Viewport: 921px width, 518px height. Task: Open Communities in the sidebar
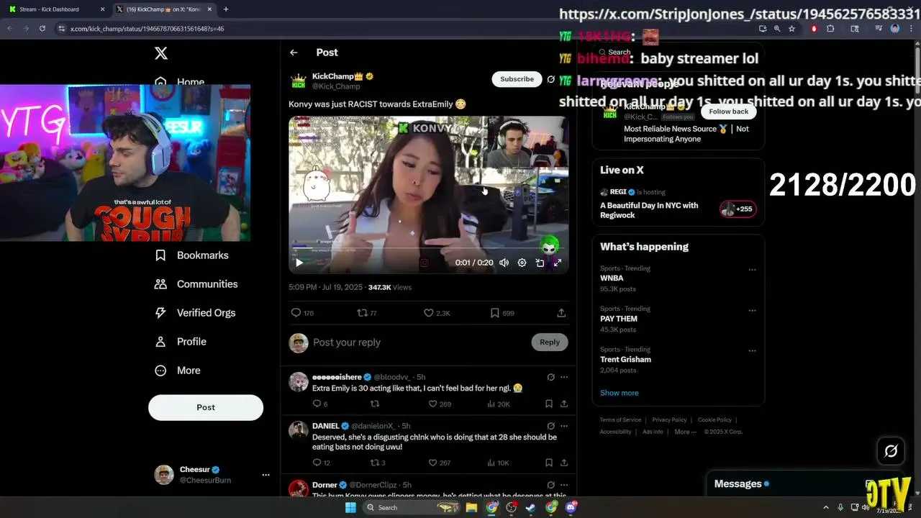coord(196,284)
